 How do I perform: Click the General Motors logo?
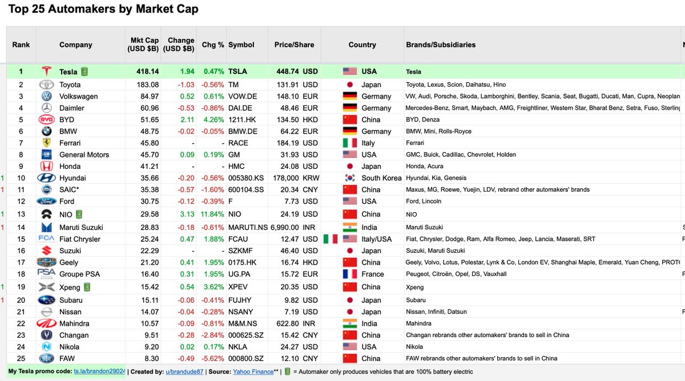pyautogui.click(x=46, y=155)
